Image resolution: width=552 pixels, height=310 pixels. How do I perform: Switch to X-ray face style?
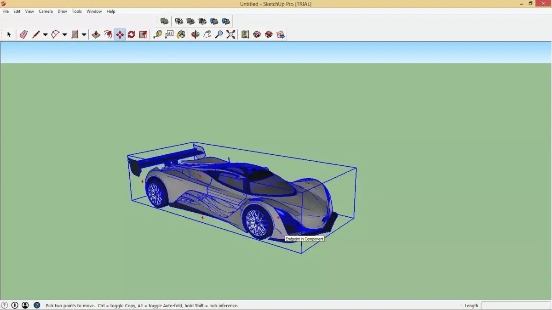[164, 21]
